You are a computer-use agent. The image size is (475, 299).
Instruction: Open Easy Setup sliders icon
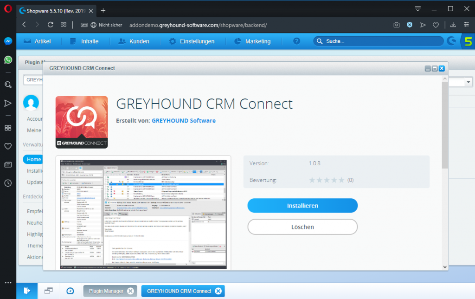point(467,25)
